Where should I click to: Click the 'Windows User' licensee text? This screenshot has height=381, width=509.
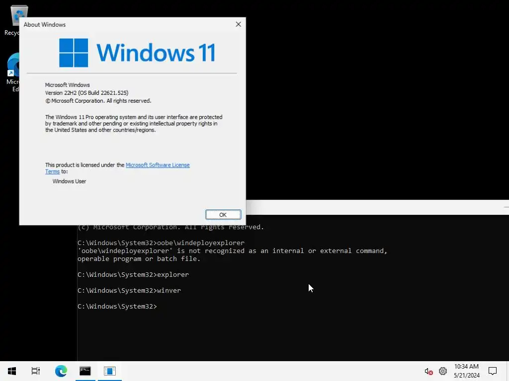pos(69,181)
